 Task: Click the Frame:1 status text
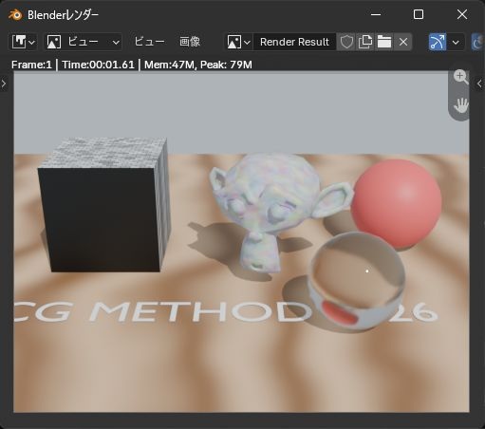tap(31, 65)
